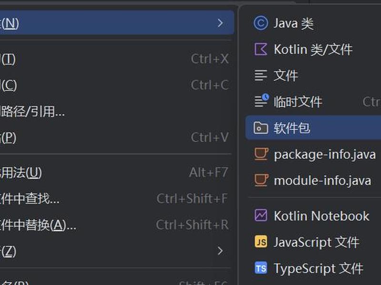Choose module-info.java entry
The image size is (381, 285).
(313, 180)
